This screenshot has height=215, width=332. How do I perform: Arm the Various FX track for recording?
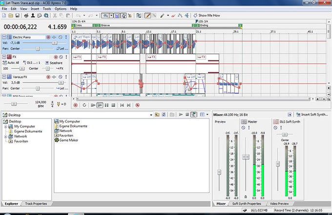48,77
